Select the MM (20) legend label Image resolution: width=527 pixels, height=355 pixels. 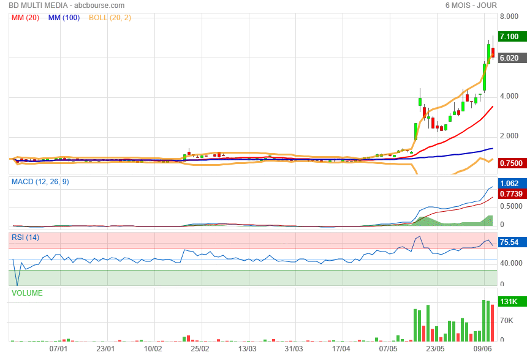(26, 18)
